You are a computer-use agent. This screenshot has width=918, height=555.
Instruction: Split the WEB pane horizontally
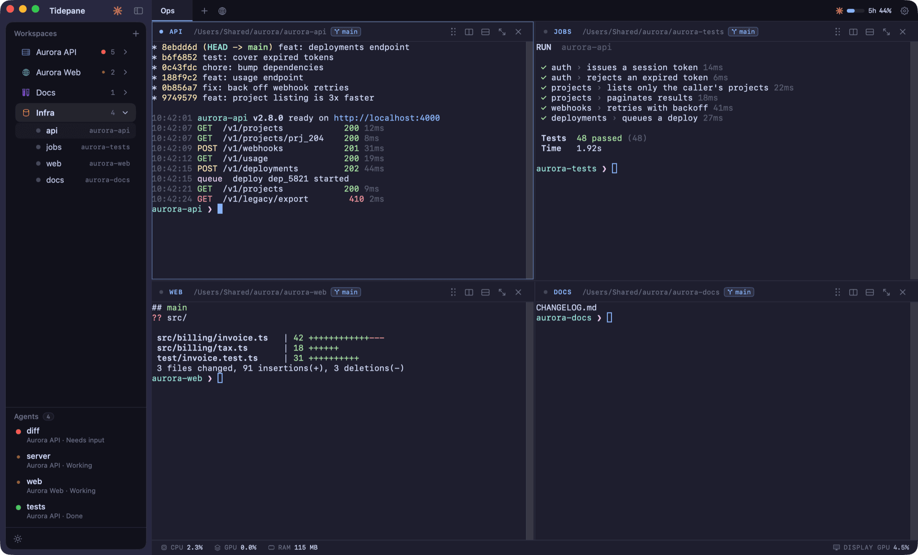(x=485, y=292)
